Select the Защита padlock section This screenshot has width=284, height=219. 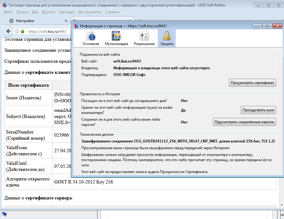(167, 39)
